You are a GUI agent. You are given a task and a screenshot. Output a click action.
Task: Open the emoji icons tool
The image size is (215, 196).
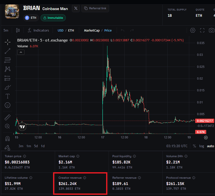8,105
